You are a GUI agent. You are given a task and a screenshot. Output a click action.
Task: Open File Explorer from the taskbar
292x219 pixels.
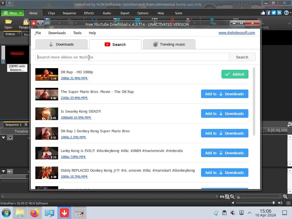point(20,213)
